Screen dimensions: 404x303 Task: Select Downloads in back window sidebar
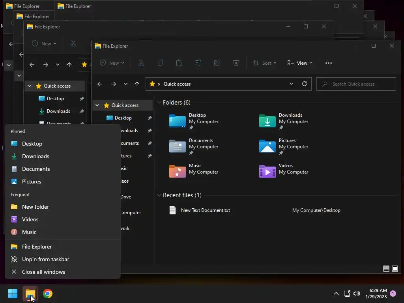coord(58,111)
